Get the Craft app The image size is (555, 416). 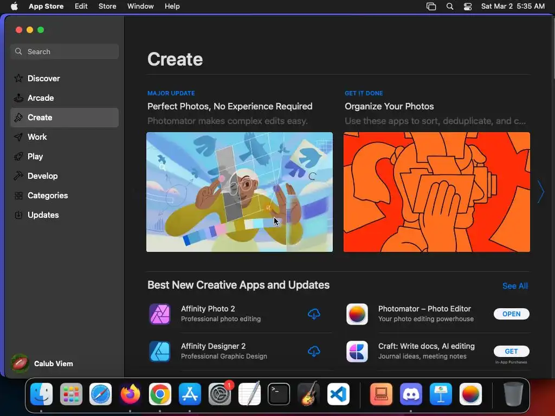coord(512,351)
